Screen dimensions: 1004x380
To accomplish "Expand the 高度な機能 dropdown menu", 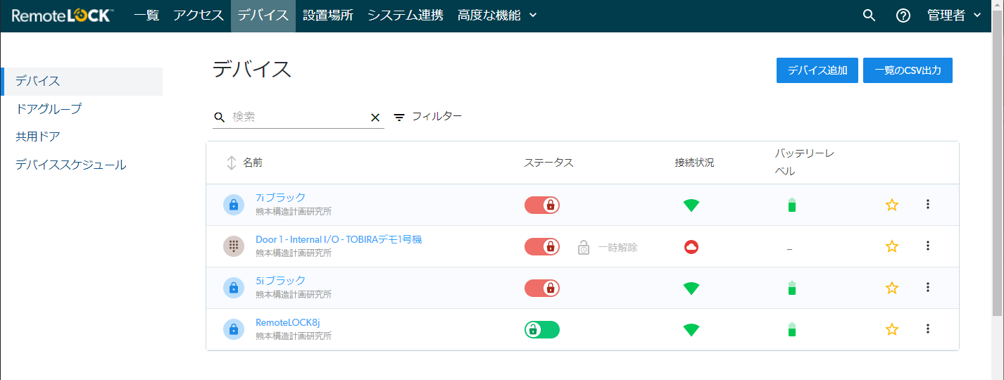I will 497,15.
